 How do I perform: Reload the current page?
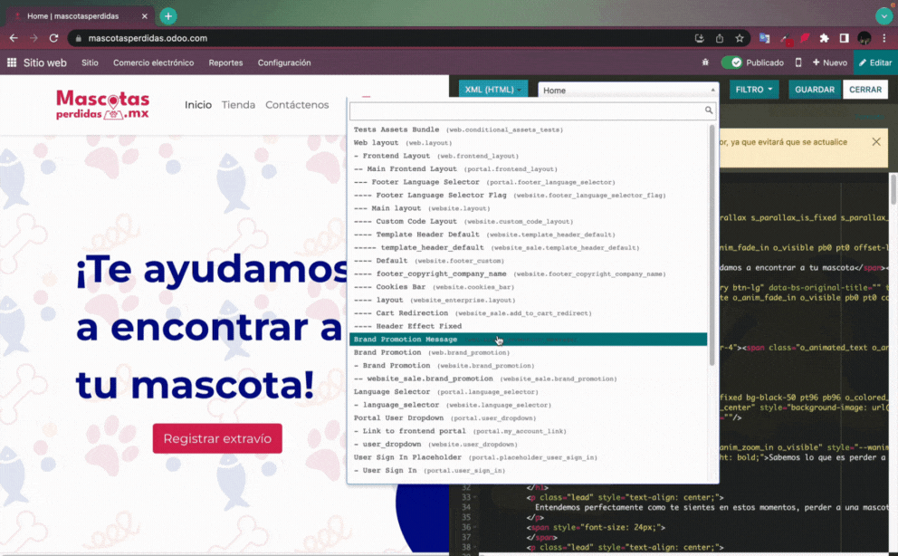(53, 38)
